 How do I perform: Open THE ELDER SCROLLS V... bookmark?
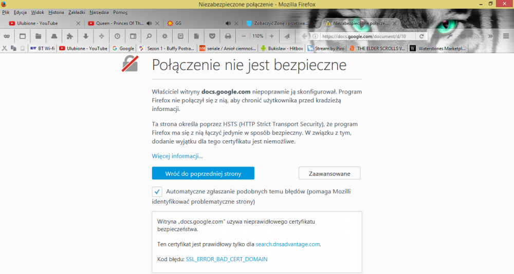377,48
